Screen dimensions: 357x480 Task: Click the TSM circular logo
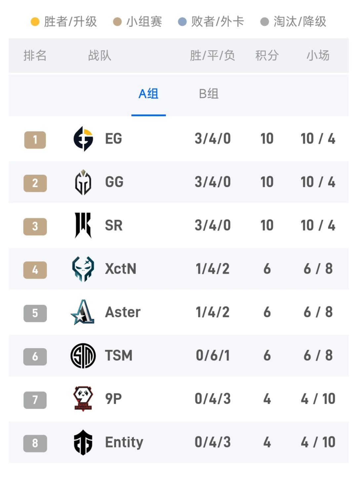coord(83,356)
